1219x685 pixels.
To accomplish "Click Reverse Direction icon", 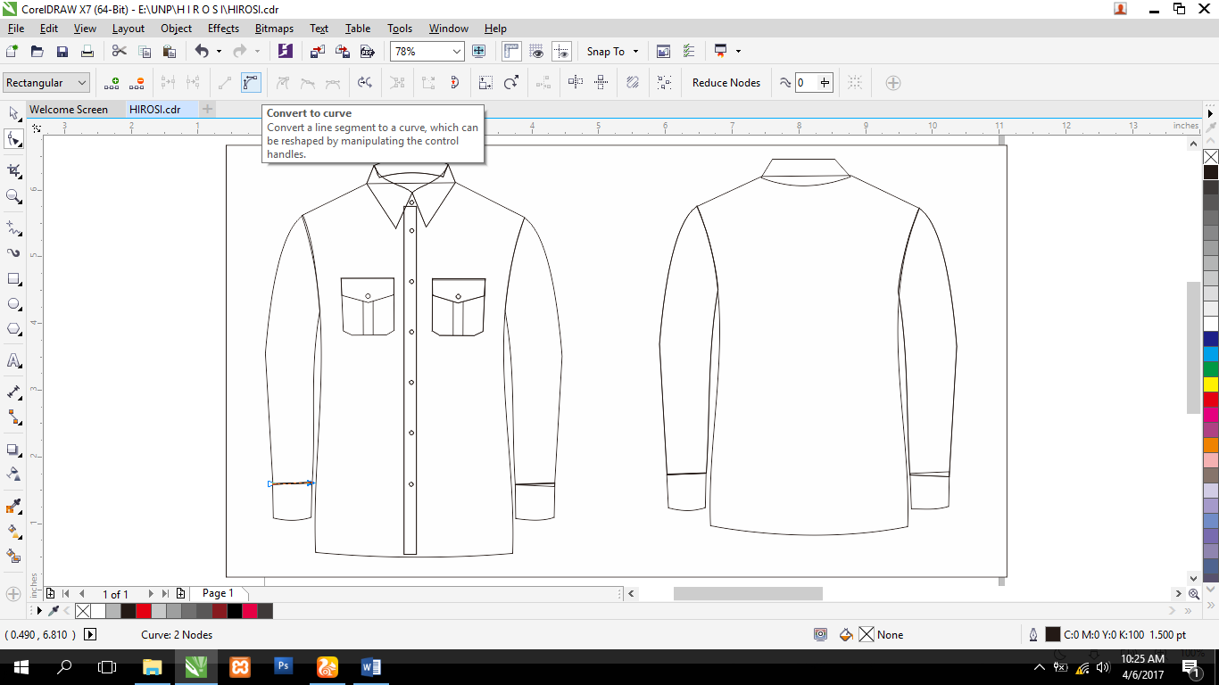I will pyautogui.click(x=365, y=83).
